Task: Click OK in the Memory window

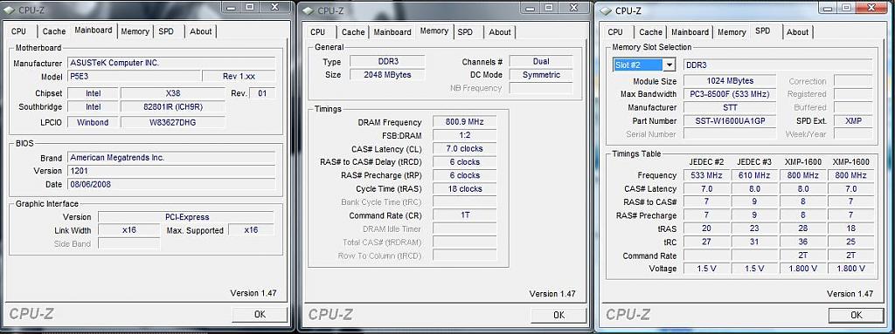Action: (559, 315)
